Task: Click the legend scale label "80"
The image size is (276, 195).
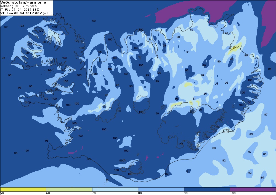Action: coord(140,193)
